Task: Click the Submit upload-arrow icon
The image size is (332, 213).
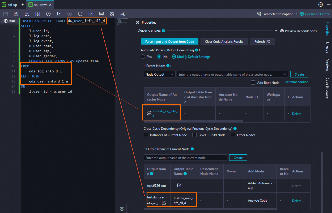Action: [x=27, y=14]
